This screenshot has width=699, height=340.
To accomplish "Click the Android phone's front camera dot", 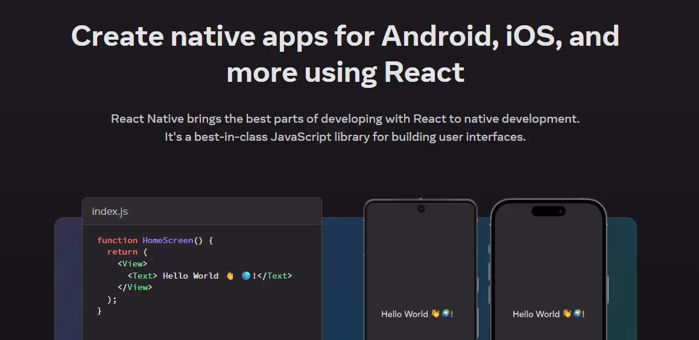I will tap(421, 209).
